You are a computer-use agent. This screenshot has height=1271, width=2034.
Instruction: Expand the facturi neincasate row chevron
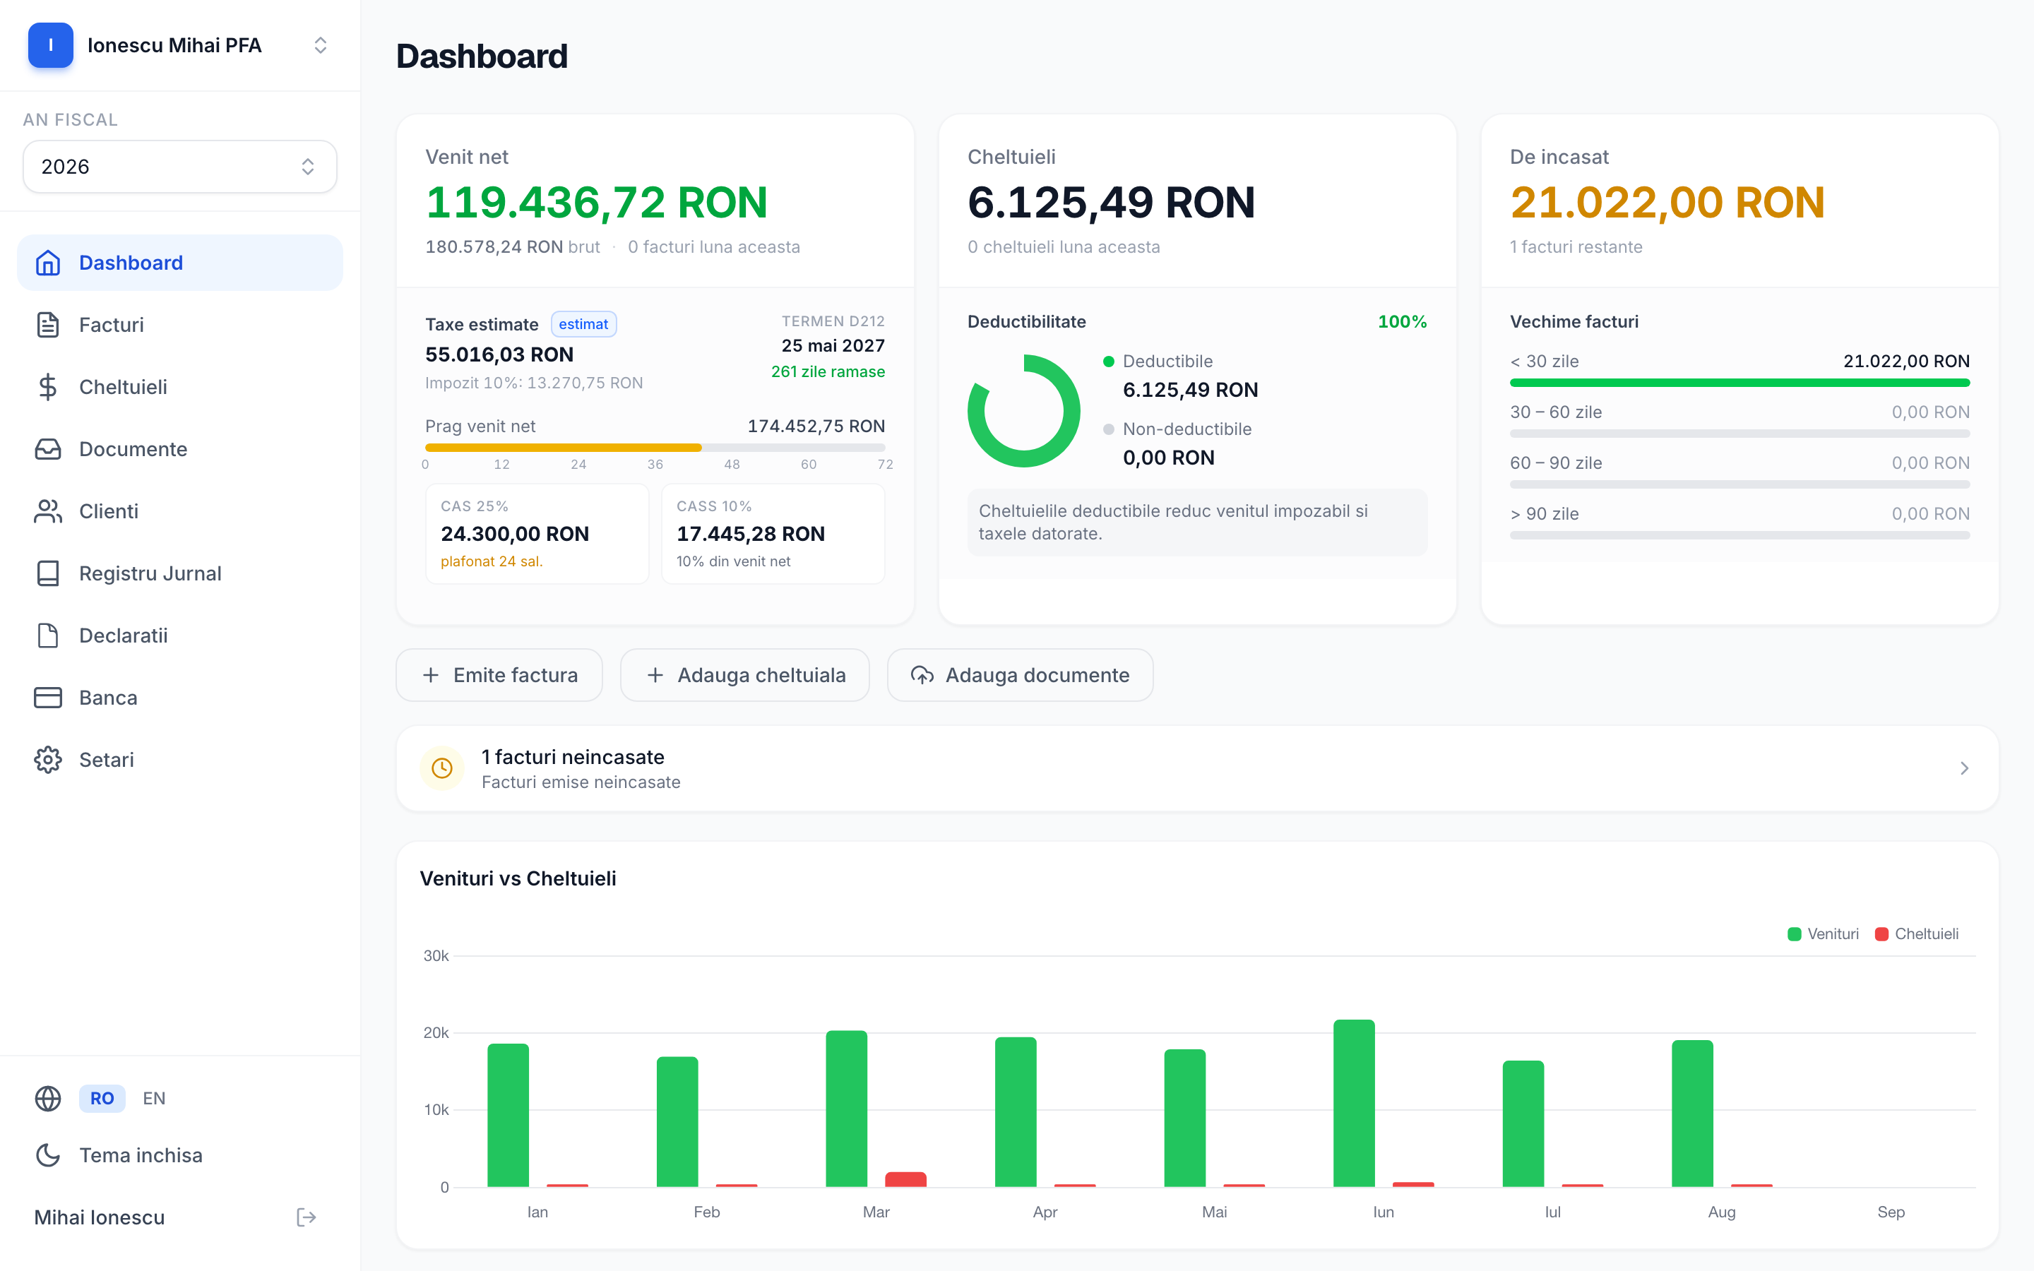point(1964,768)
